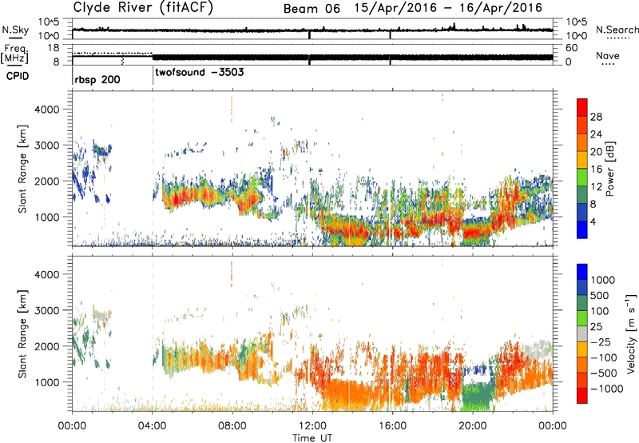Screen dimensions: 639x443
Task: Click the green segment of the Power colorbar near 12
Action: point(582,178)
